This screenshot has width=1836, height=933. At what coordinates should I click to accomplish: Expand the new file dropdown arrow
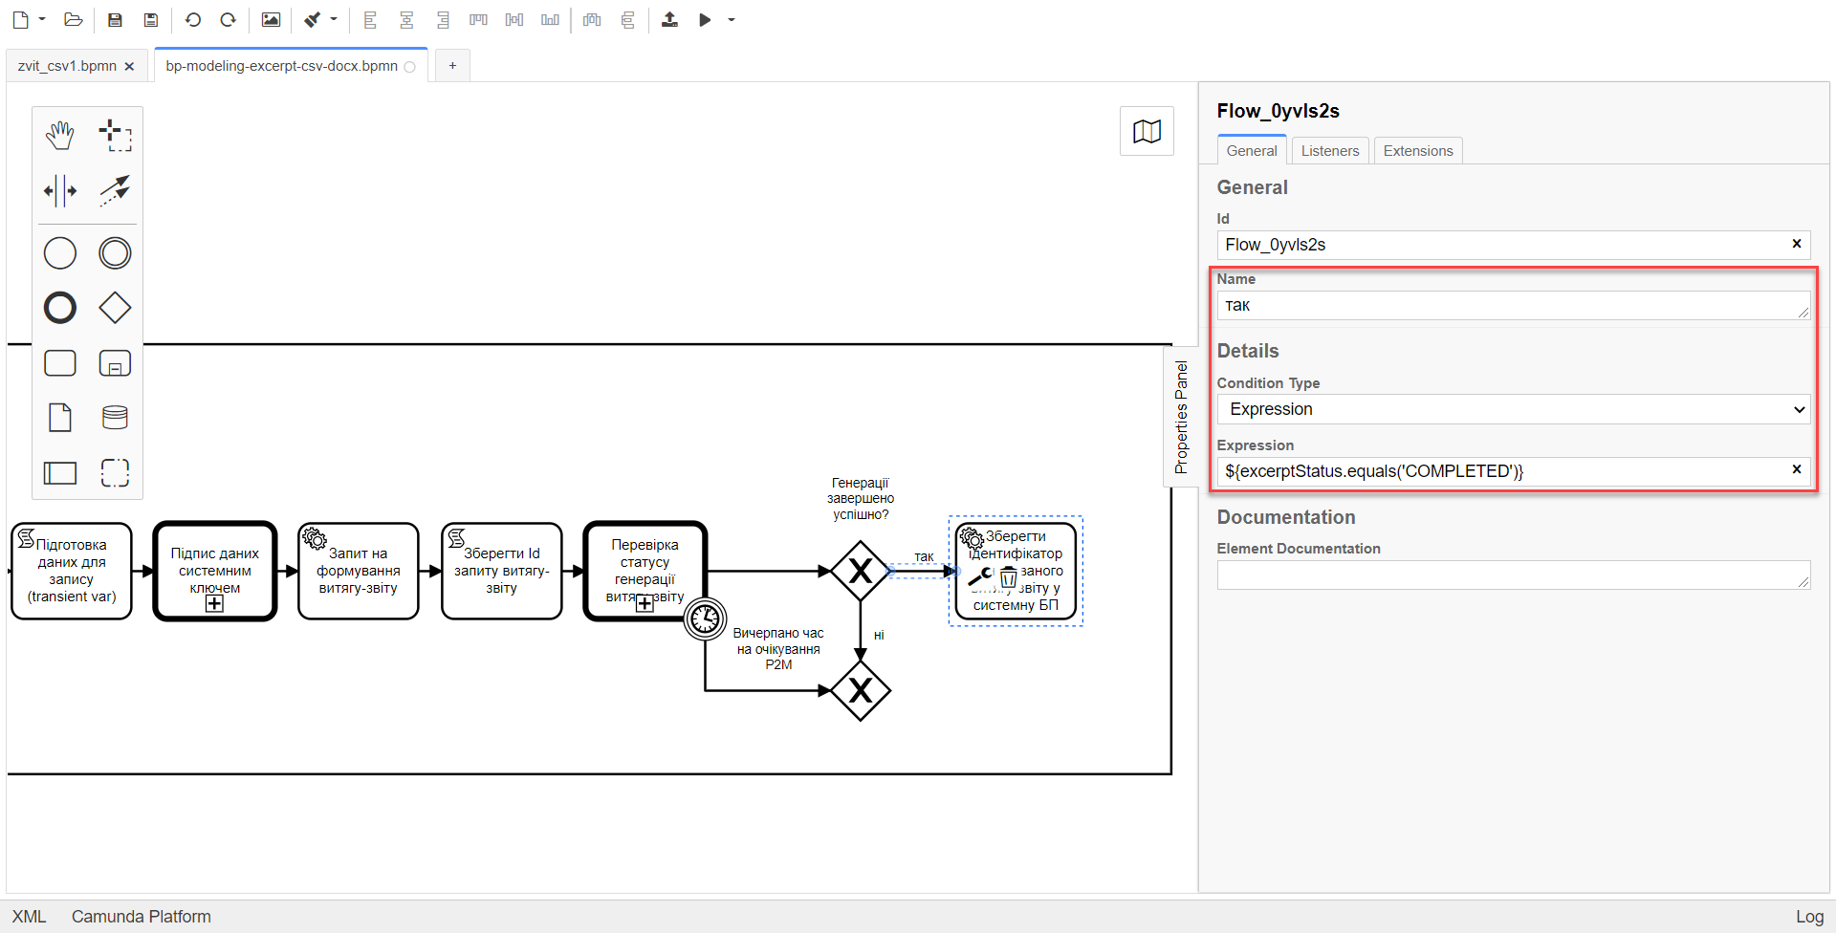coord(42,20)
